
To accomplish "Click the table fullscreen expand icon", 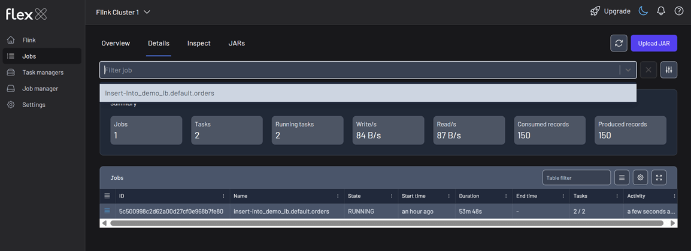I will click(x=659, y=177).
